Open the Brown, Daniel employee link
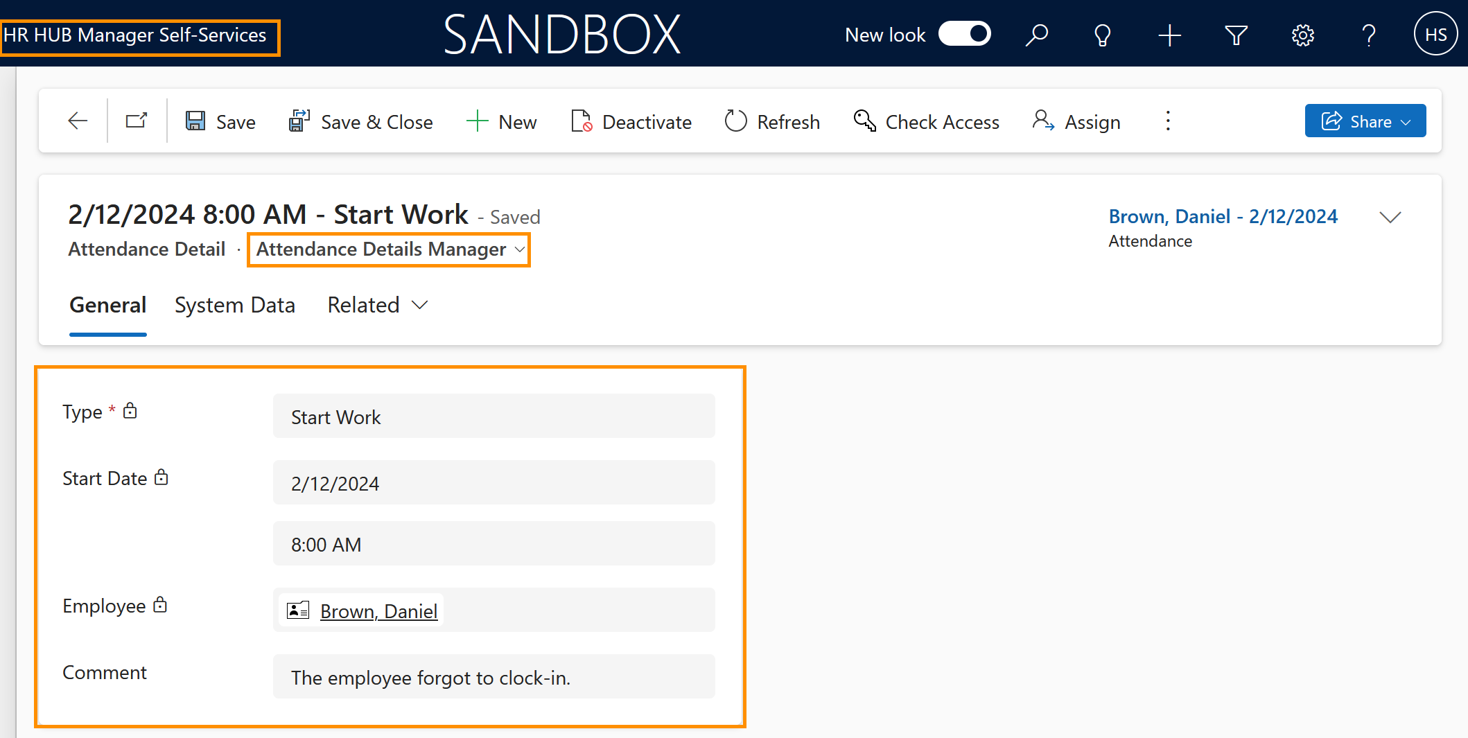The image size is (1468, 738). [x=378, y=610]
